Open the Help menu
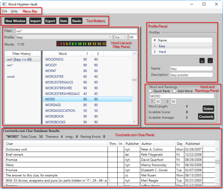The height and width of the screenshot is (189, 223). [x=14, y=11]
